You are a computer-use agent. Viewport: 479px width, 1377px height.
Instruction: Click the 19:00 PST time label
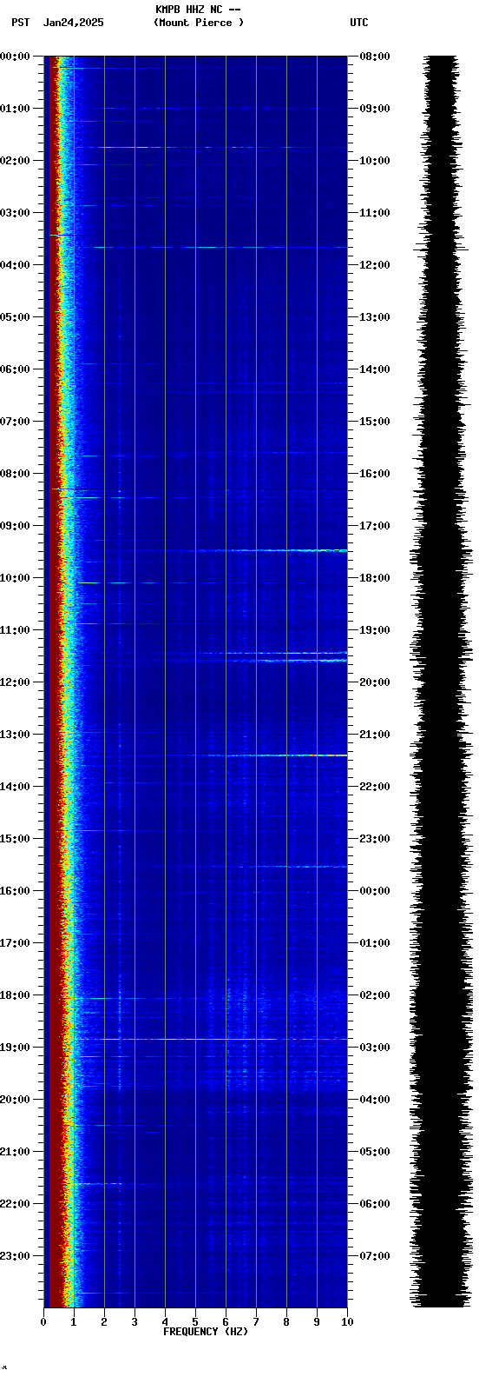15,1048
